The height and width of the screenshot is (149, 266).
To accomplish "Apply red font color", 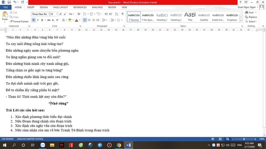I will tap(77, 20).
